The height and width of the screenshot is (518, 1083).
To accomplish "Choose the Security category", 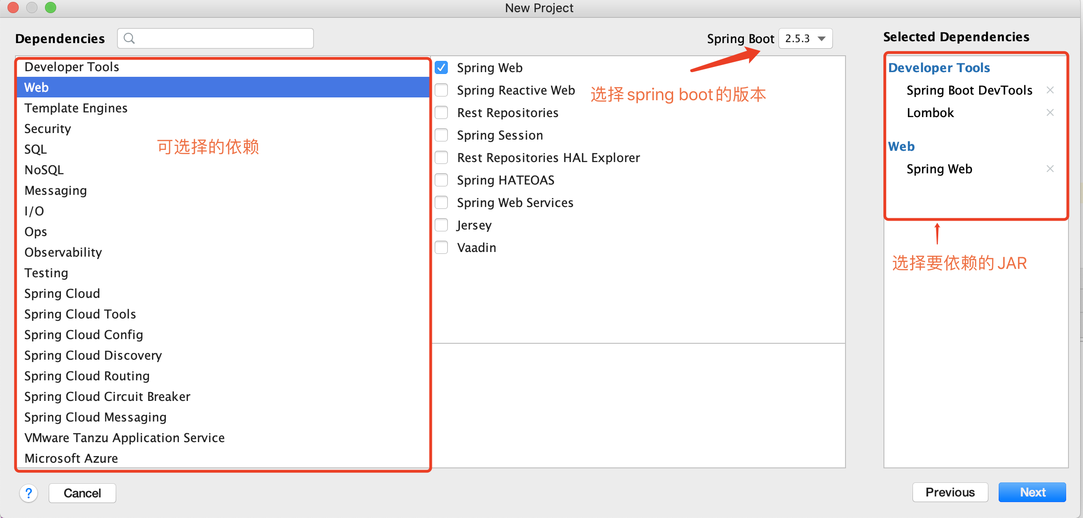I will [223, 128].
